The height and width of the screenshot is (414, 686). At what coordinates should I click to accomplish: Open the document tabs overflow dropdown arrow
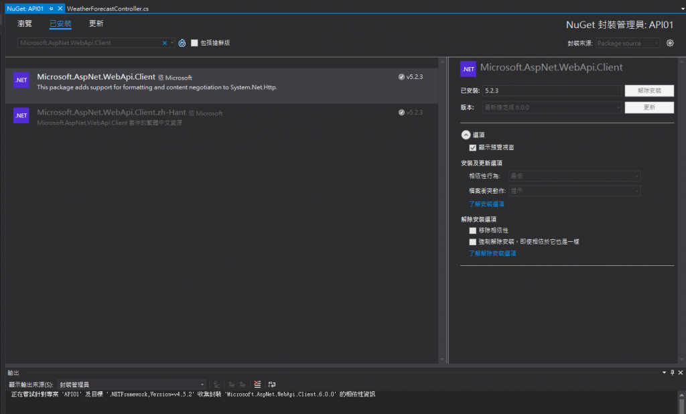(683, 8)
